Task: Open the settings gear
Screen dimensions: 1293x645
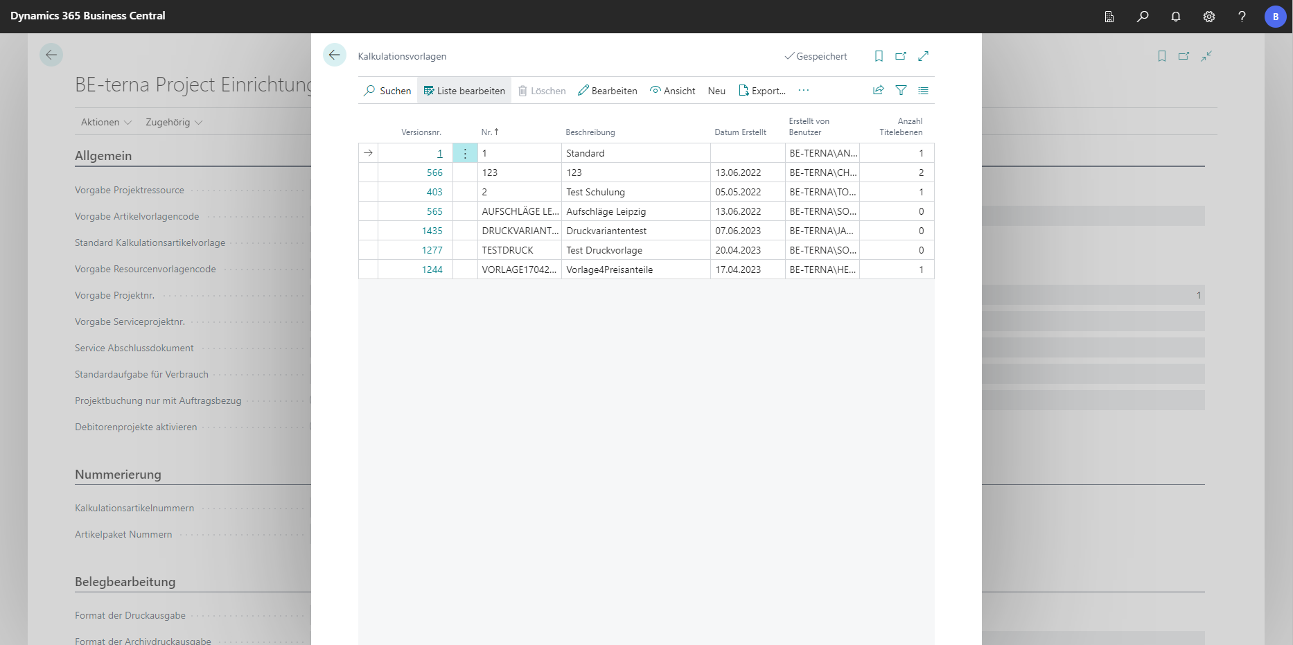Action: 1209,16
